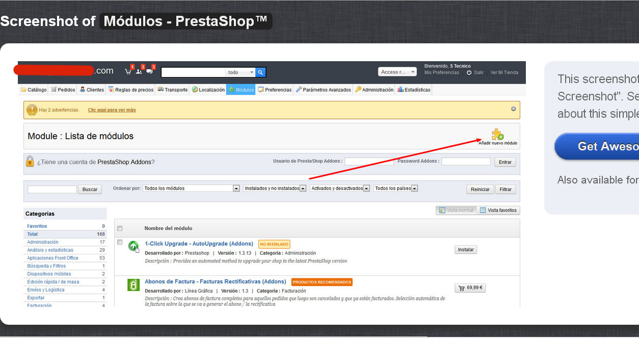Screen dimensions: 639x338
Task: Switch to Vista favoritos
Action: pyautogui.click(x=498, y=210)
